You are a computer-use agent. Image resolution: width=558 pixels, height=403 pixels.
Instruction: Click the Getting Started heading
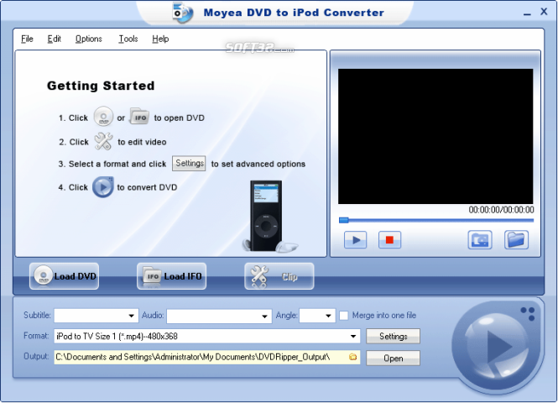click(101, 86)
